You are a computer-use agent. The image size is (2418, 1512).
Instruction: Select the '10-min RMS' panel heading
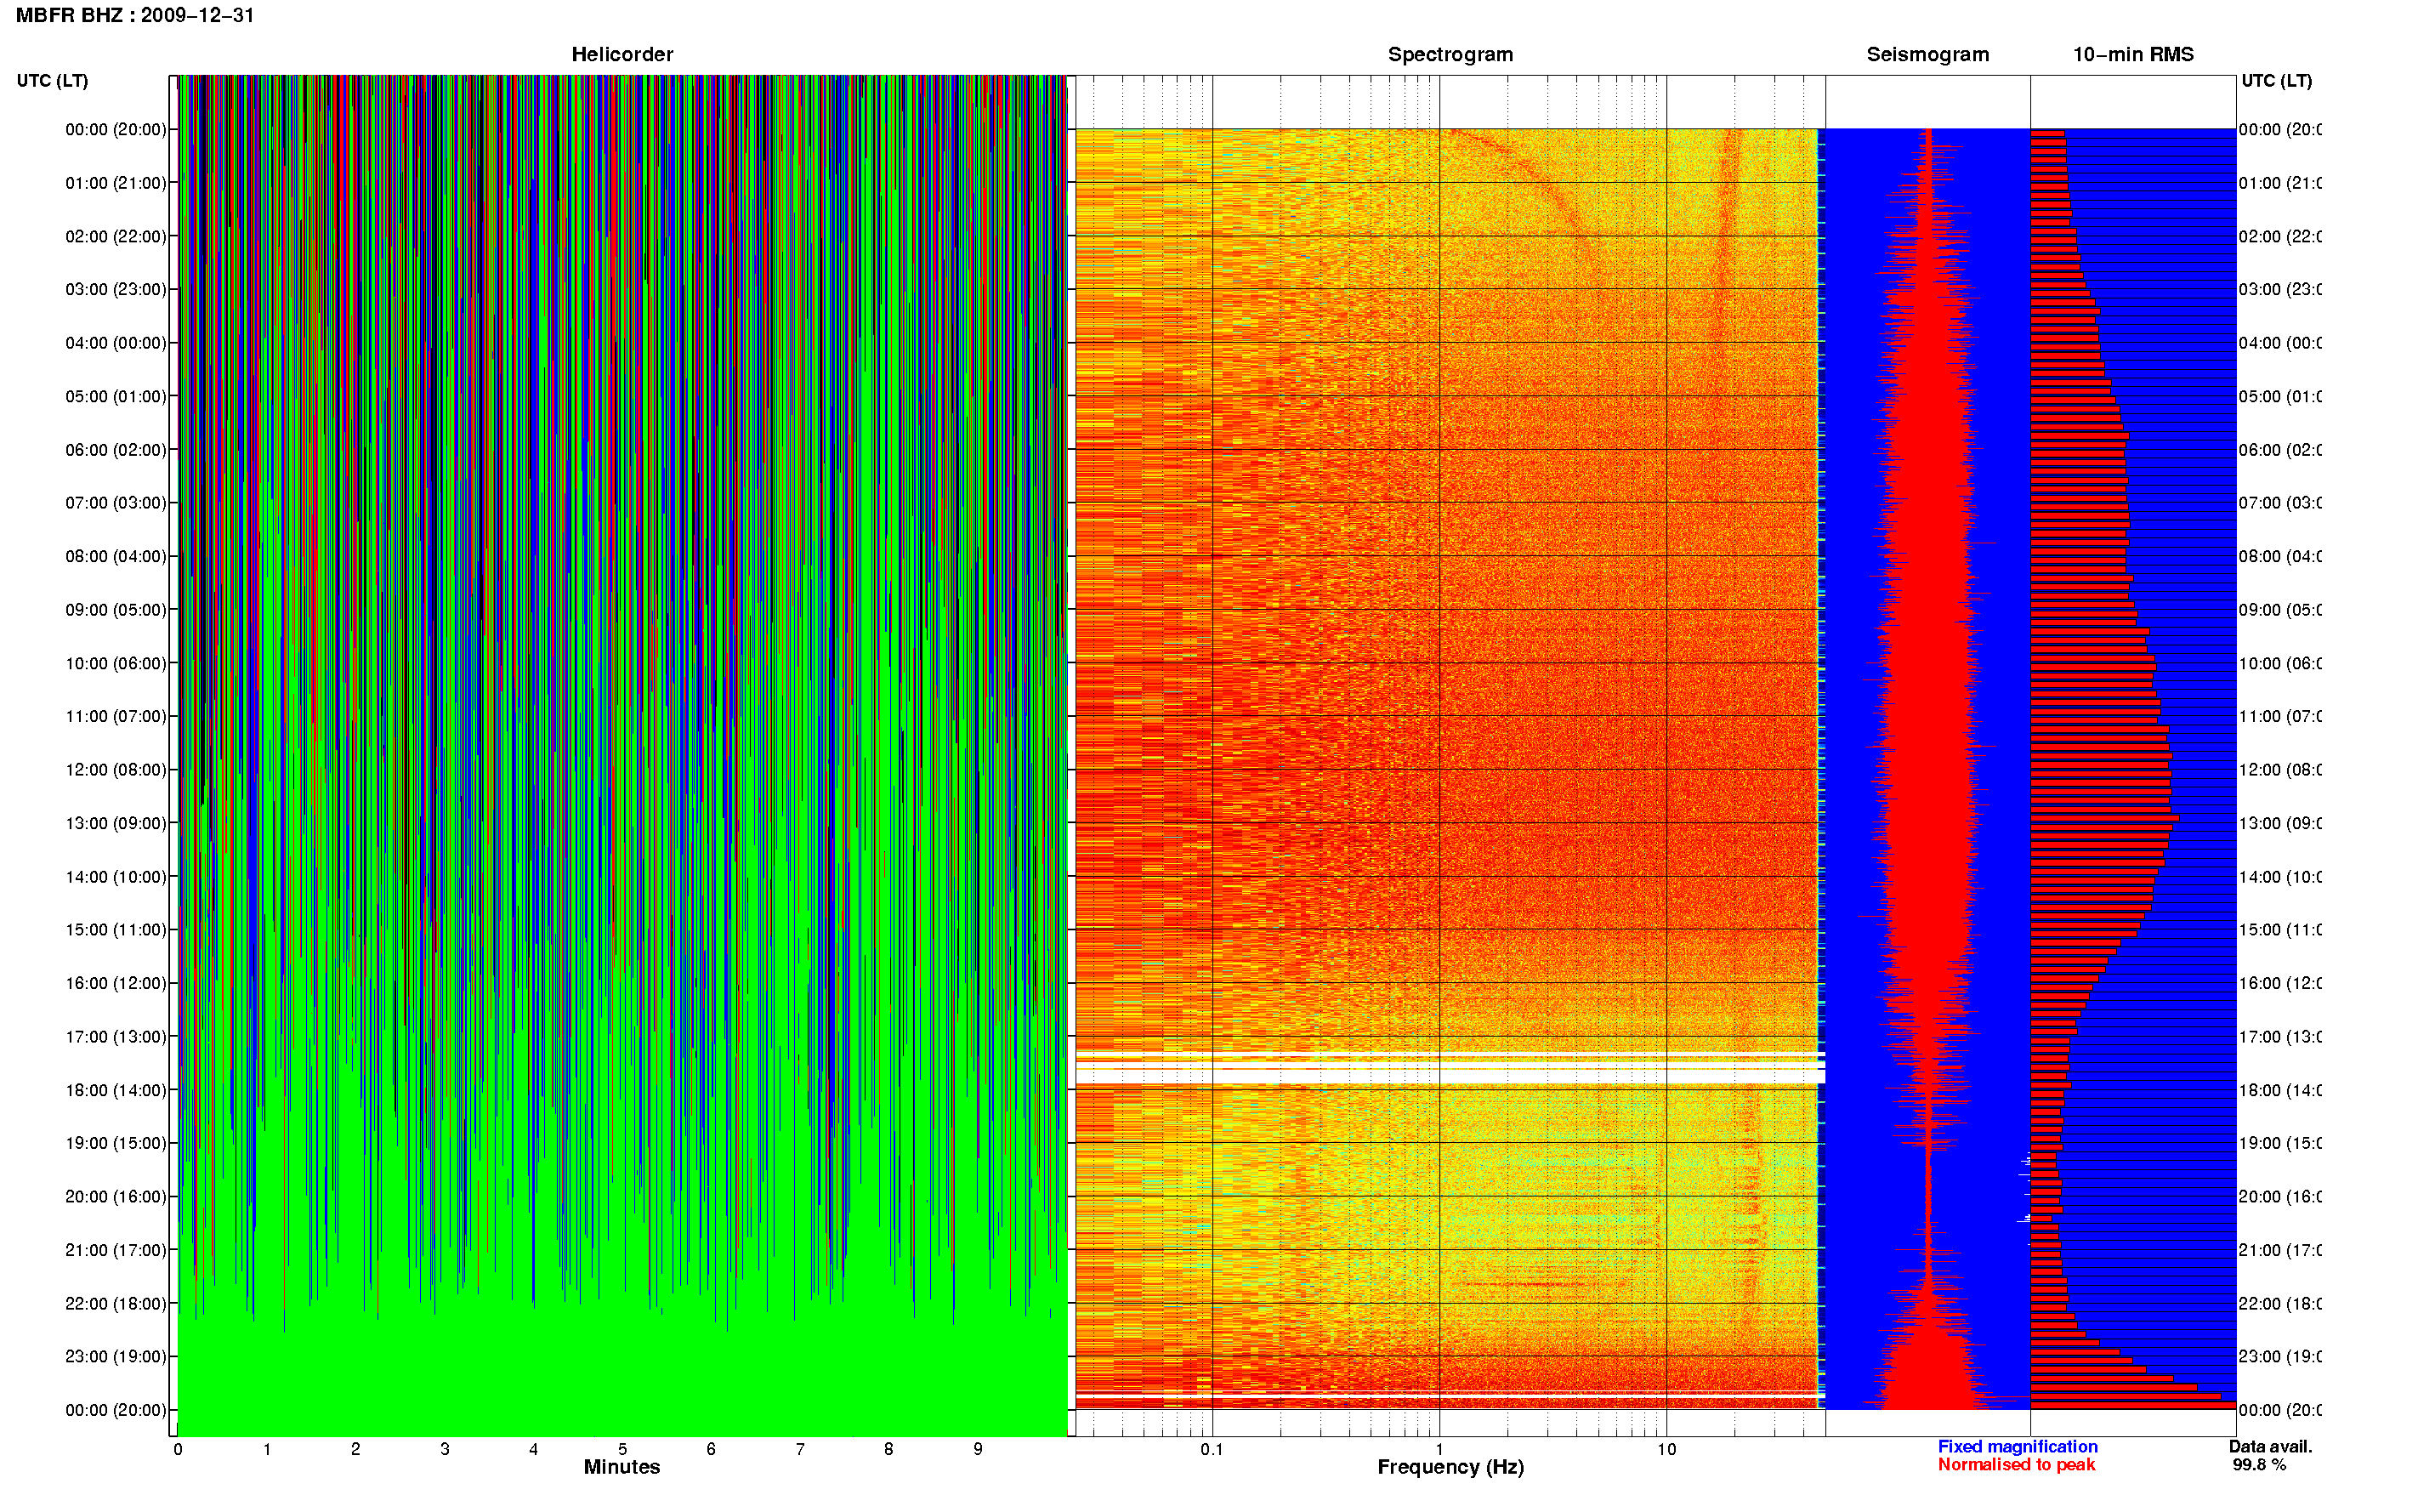2133,55
